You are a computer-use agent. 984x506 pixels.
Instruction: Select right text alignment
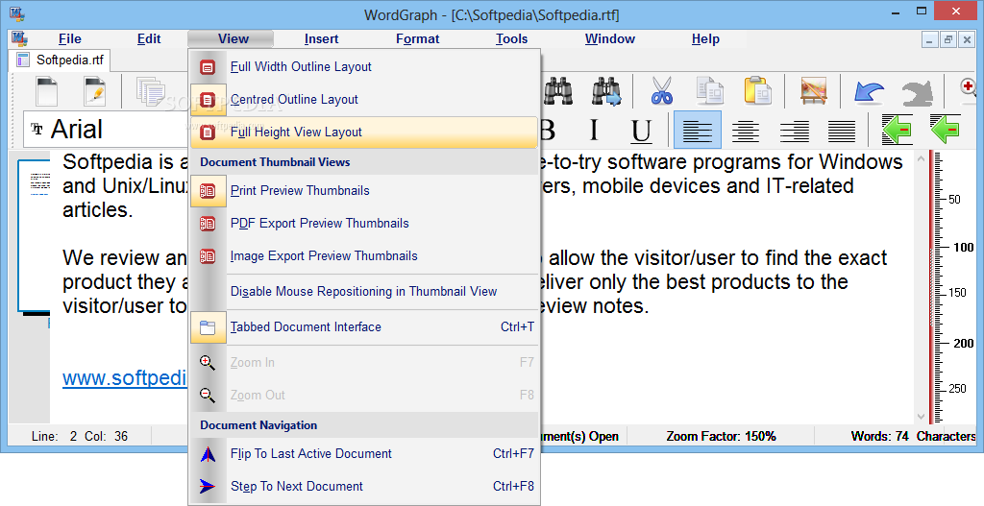coord(794,131)
